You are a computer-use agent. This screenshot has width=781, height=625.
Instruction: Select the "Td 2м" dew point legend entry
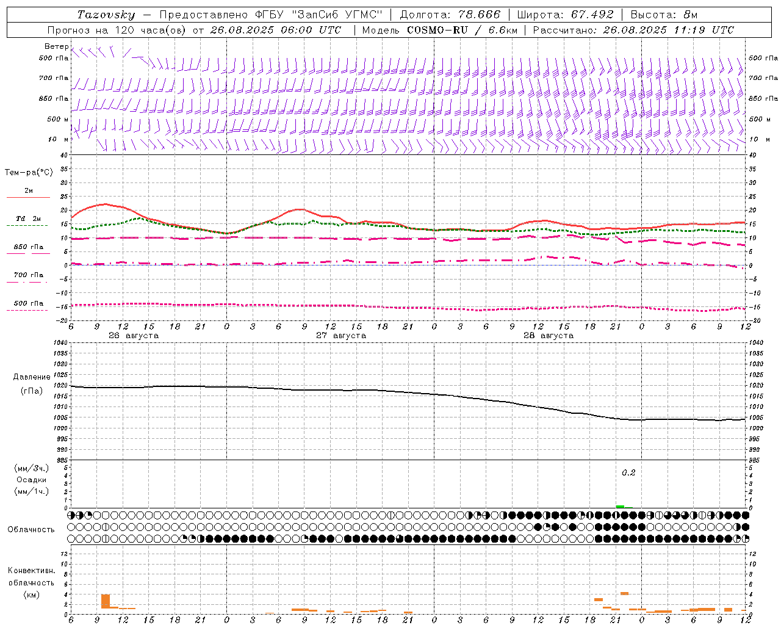point(28,219)
